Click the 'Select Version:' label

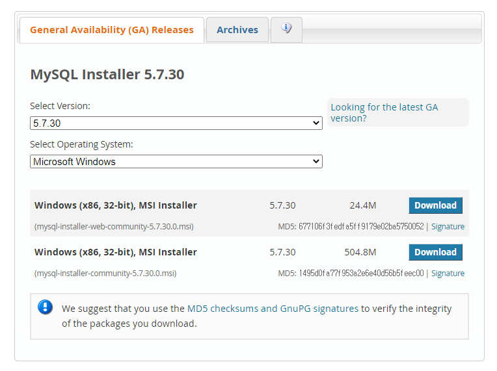(60, 106)
